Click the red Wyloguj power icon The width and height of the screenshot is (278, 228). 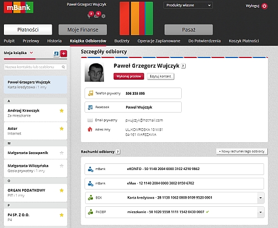265,6
